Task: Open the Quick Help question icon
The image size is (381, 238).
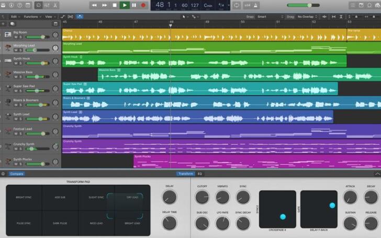Action: (x=20, y=5)
